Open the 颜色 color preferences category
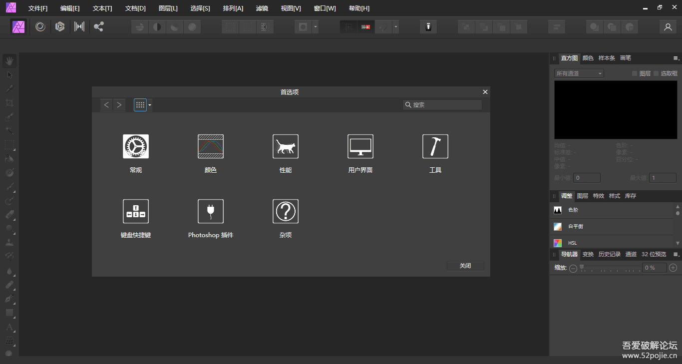 tap(211, 147)
